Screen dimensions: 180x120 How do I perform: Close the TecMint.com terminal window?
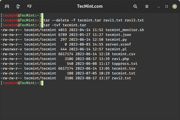pos(174,6)
